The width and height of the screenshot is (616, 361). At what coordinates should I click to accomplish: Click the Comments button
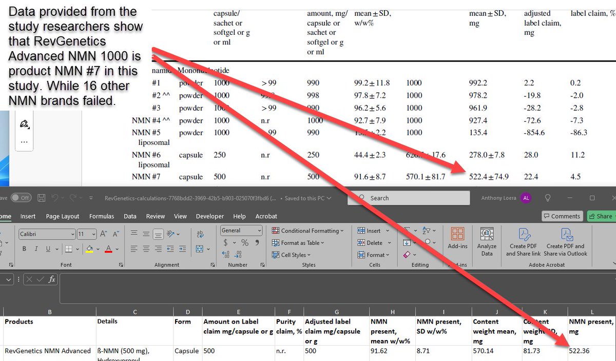(562, 216)
